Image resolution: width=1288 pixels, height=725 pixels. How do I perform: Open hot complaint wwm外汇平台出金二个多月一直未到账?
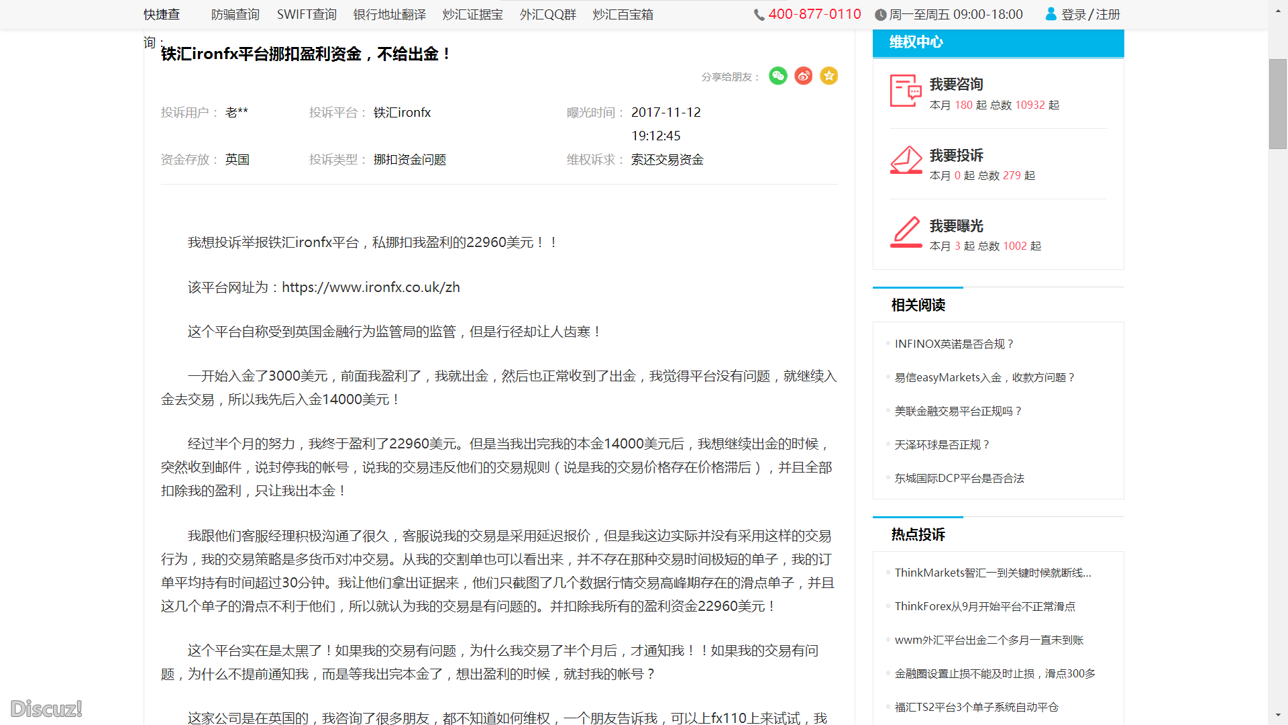pos(989,640)
